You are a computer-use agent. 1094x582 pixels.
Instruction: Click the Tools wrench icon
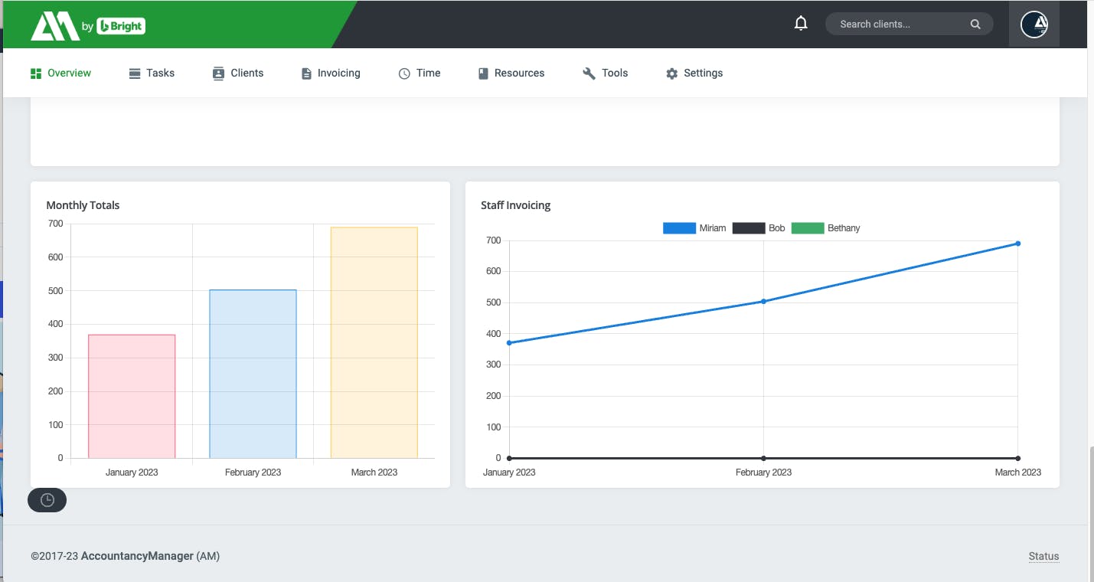[589, 74]
